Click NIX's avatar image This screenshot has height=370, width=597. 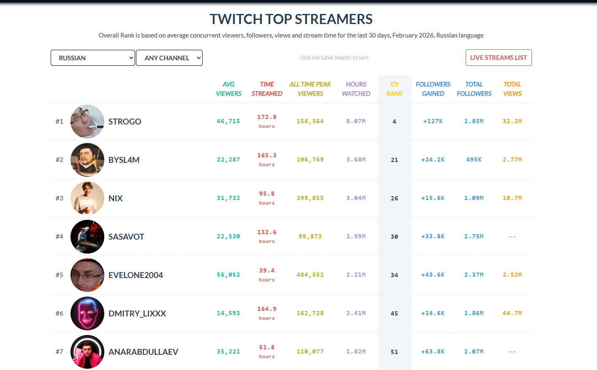(x=87, y=198)
